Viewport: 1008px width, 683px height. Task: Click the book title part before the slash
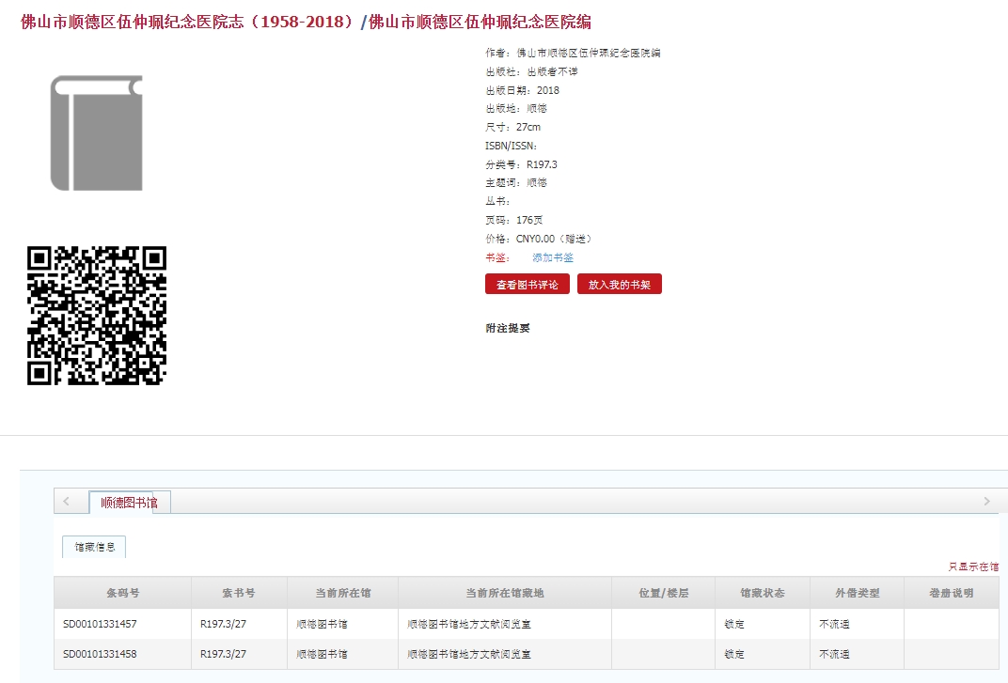[x=188, y=22]
